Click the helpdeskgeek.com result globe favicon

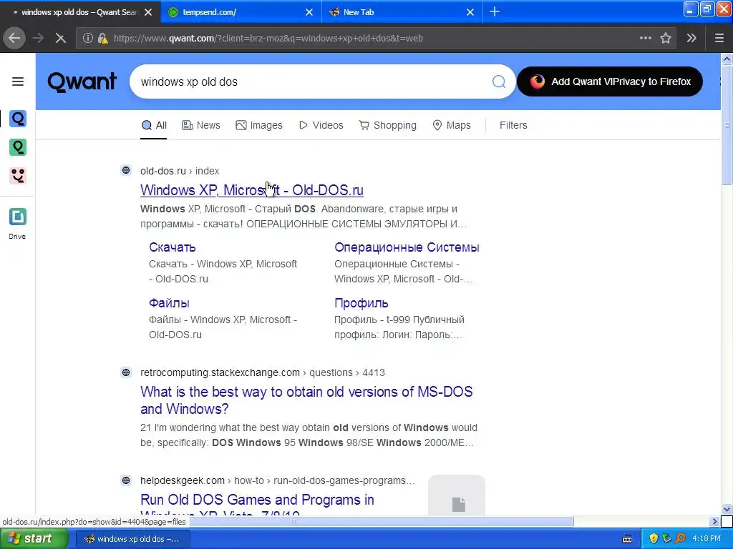(126, 480)
